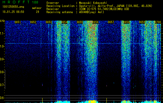Click the 0700 time marker
This screenshot has height=103, width=163.
click(x=158, y=22)
